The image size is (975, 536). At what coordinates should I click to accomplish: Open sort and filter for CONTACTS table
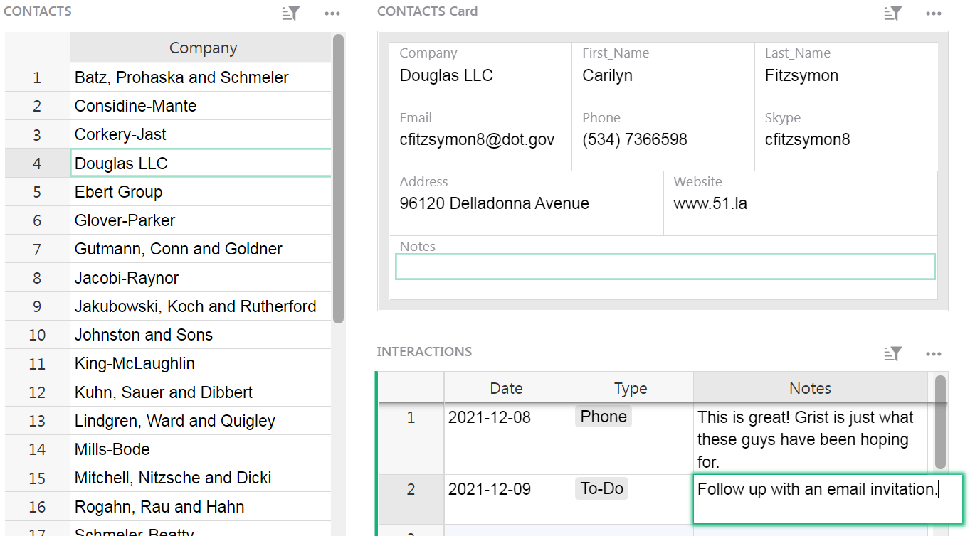coord(290,13)
